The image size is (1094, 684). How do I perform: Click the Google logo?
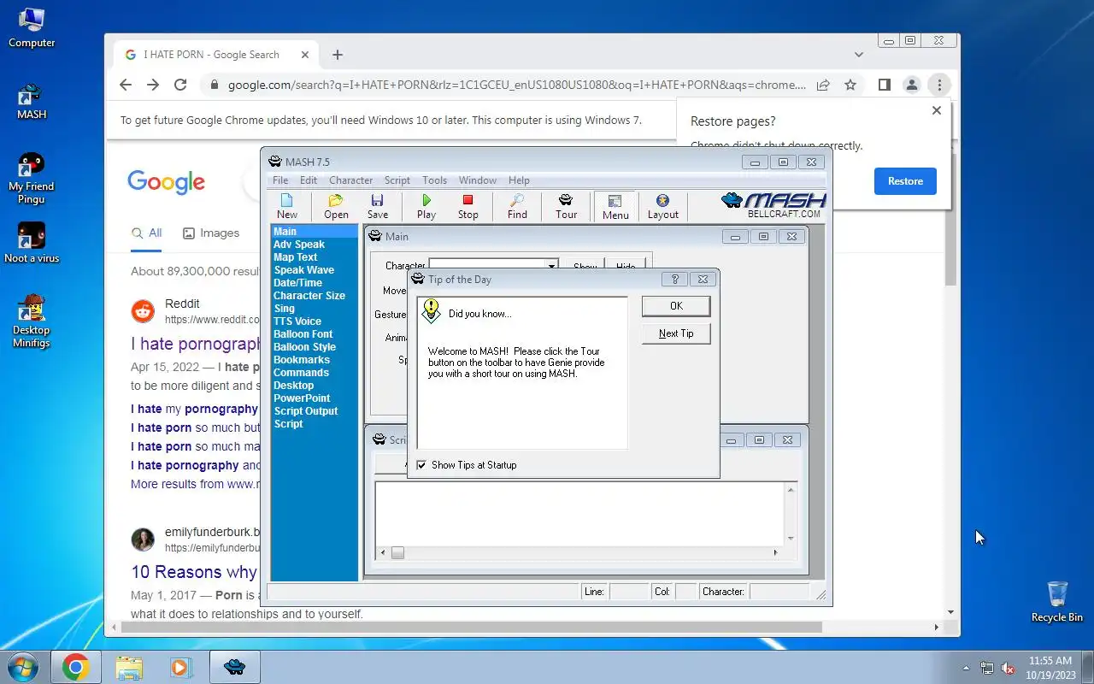(167, 182)
